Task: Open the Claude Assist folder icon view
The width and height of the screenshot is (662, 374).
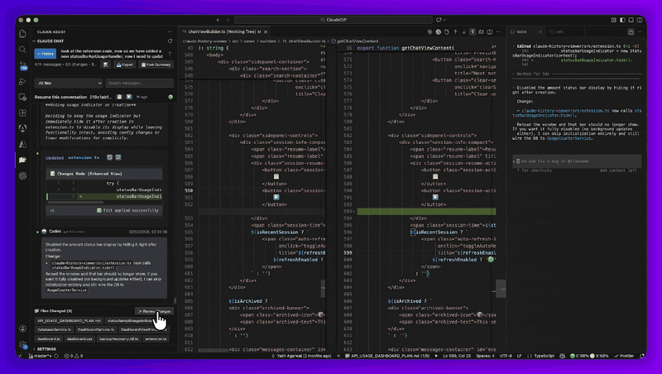Action: coord(23,160)
